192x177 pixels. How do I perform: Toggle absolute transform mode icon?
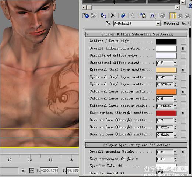tap(32, 170)
